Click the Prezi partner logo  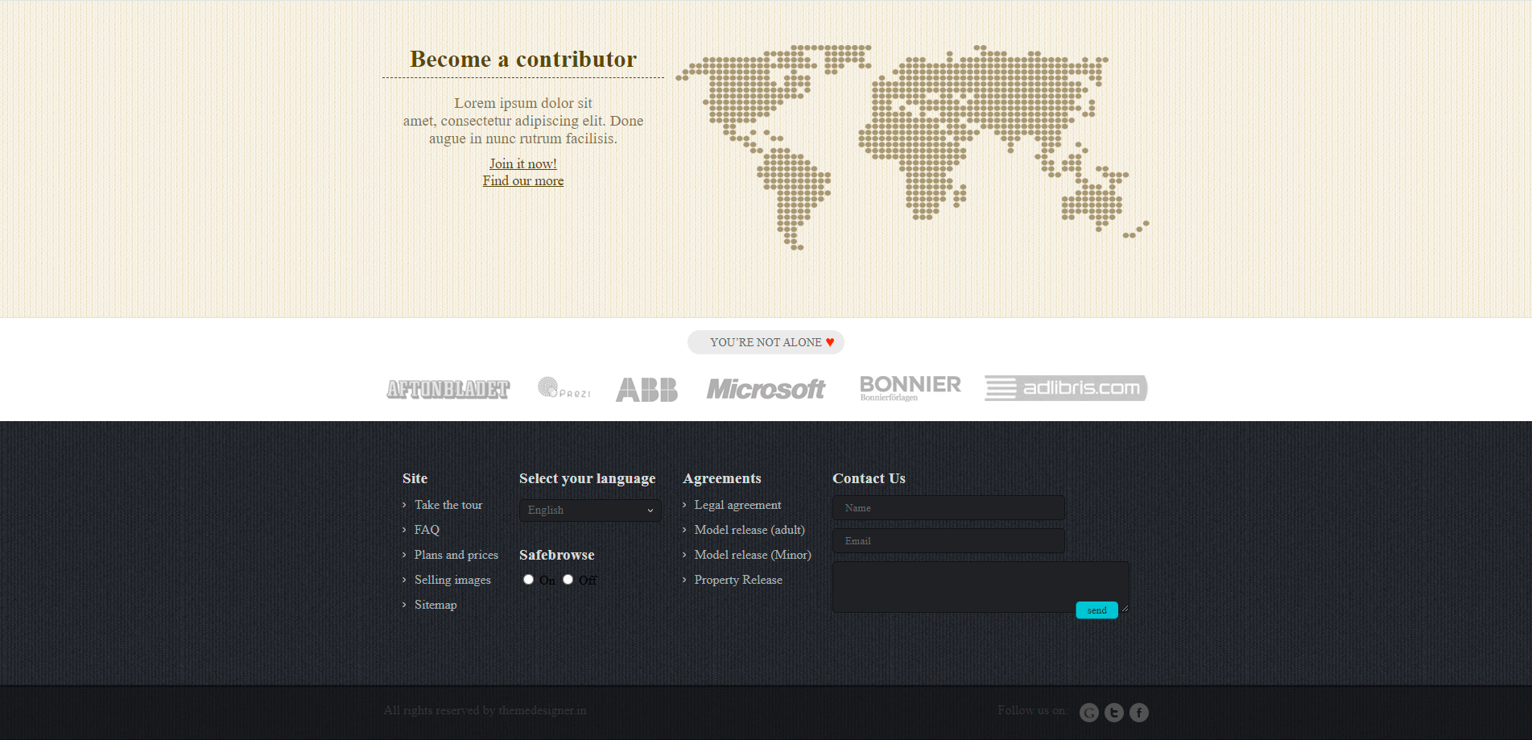point(564,388)
